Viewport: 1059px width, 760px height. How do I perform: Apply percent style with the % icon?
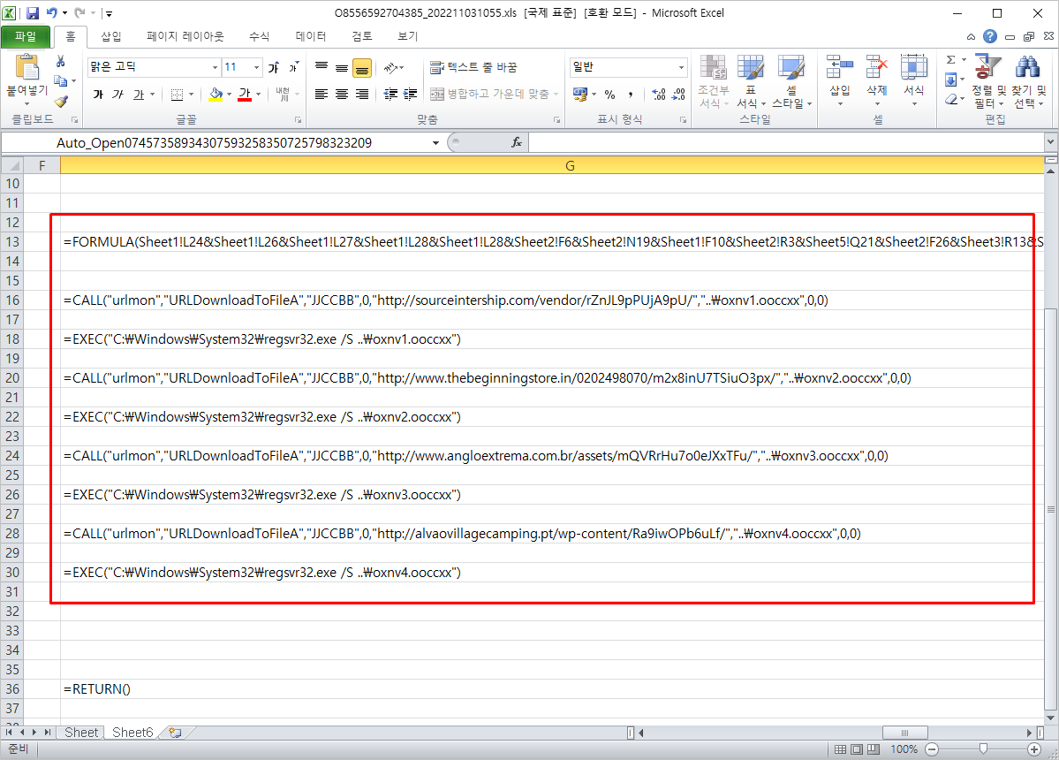tap(609, 95)
